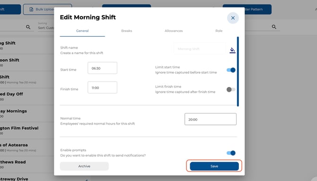This screenshot has width=317, height=181.
Task: Click the right search magnifier icon
Action: [x=274, y=27]
